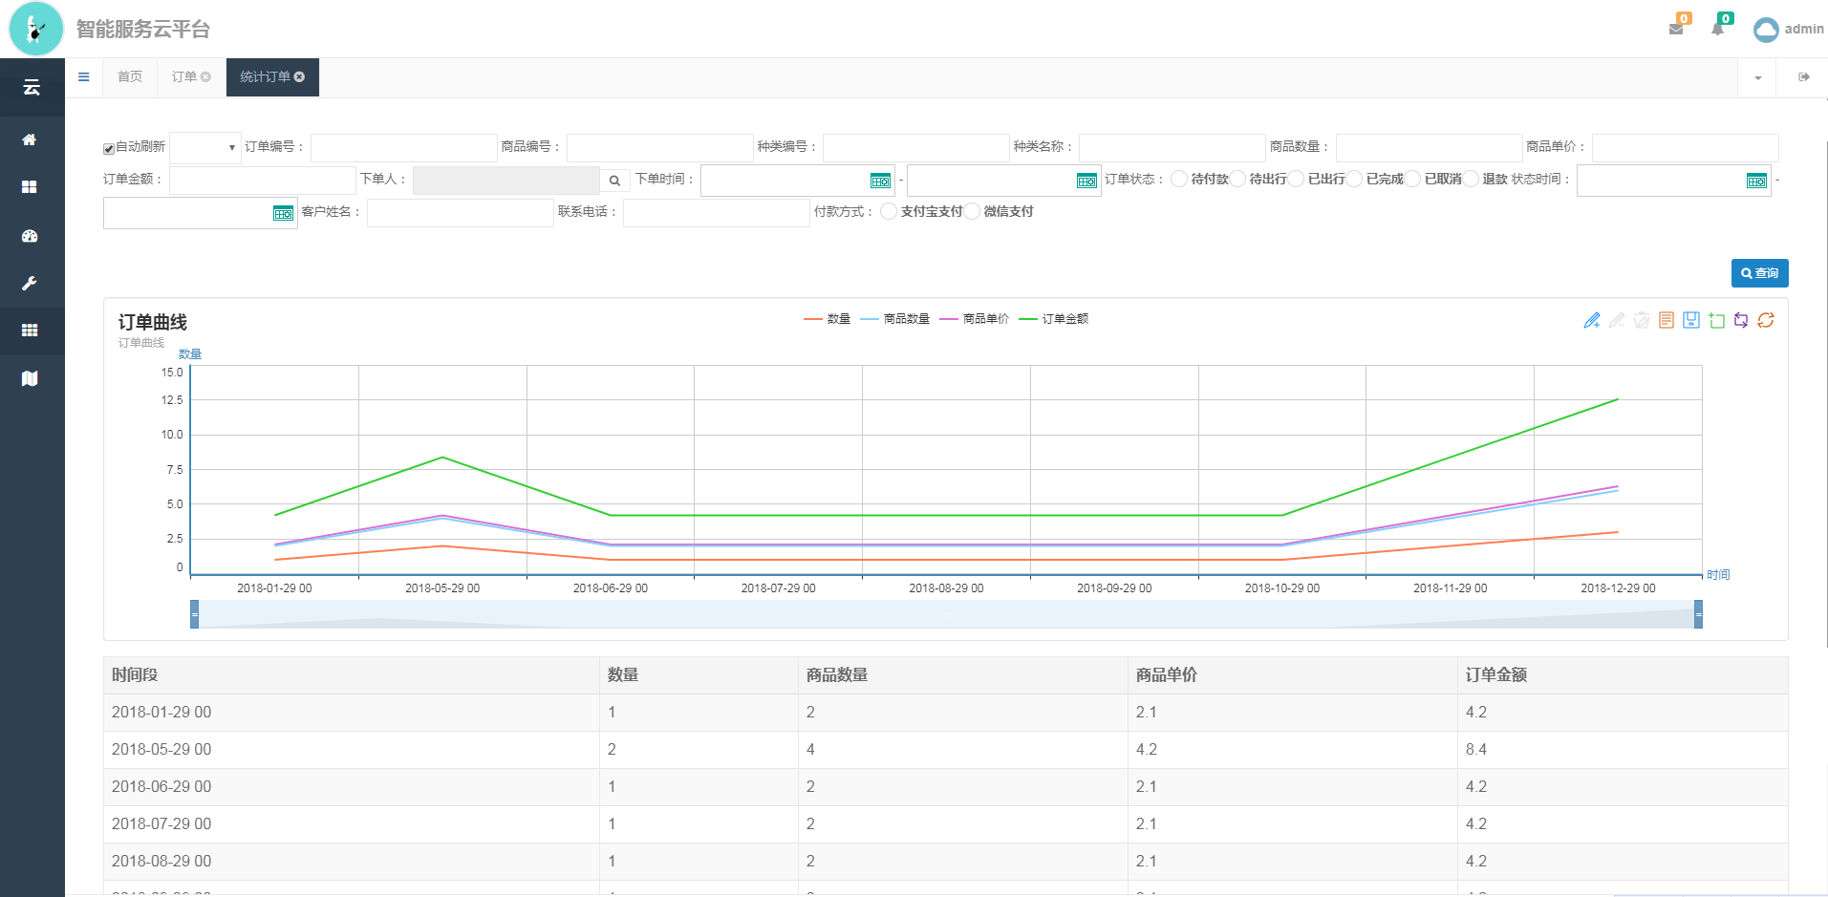Click the 下单人 search lookup button

[614, 181]
